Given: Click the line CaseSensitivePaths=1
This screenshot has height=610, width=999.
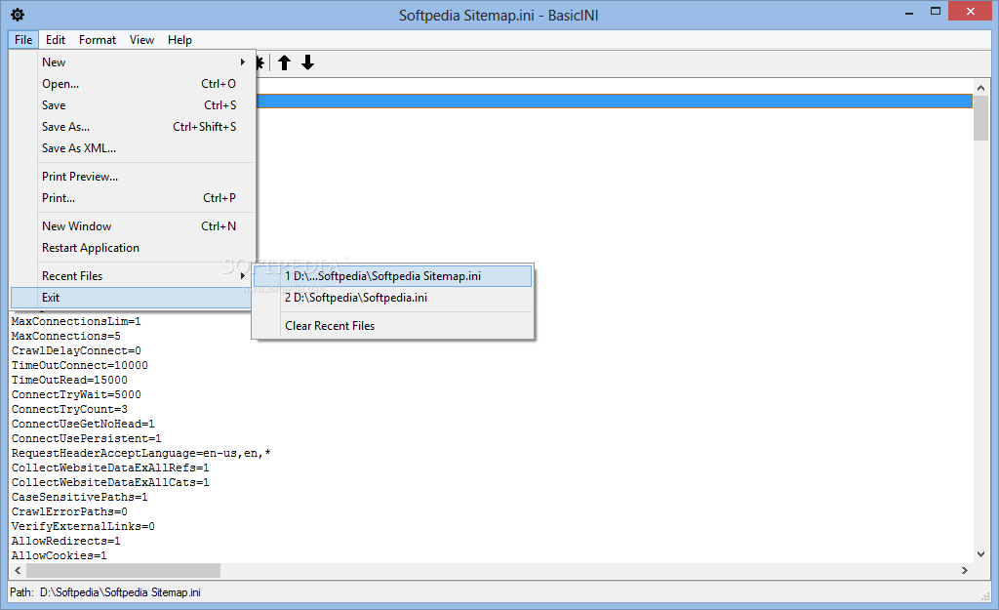Looking at the screenshot, I should tap(80, 497).
